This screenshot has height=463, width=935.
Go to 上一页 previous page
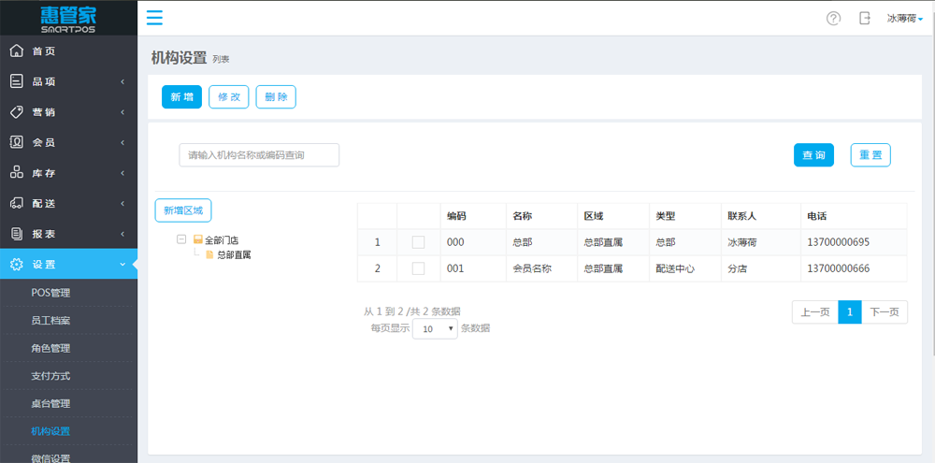tap(815, 312)
